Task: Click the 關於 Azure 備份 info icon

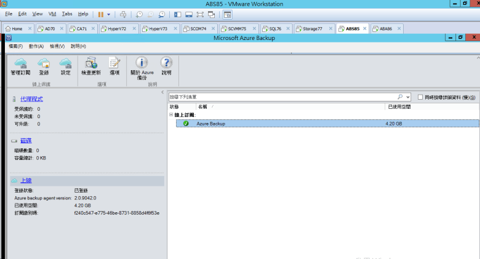Action: [x=142, y=62]
